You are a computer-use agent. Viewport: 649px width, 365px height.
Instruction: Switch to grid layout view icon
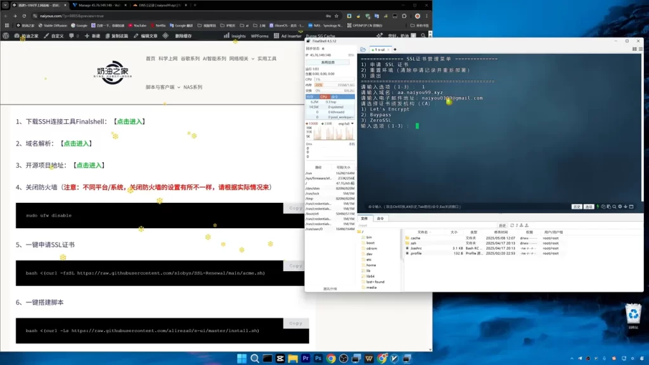[x=634, y=49]
